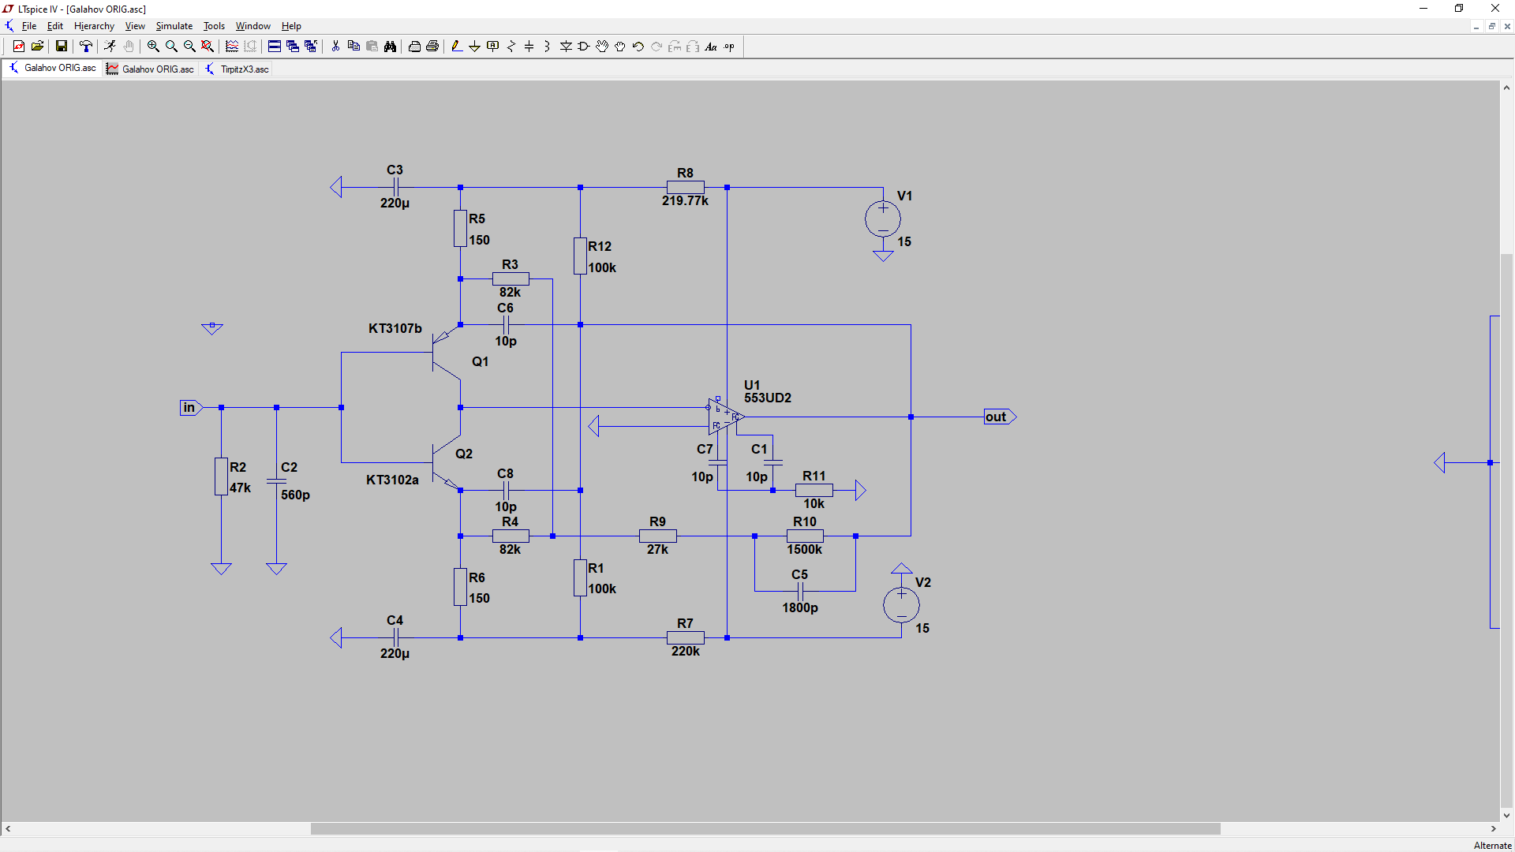The width and height of the screenshot is (1515, 852).
Task: Click the Run simulation icon
Action: coord(110,47)
